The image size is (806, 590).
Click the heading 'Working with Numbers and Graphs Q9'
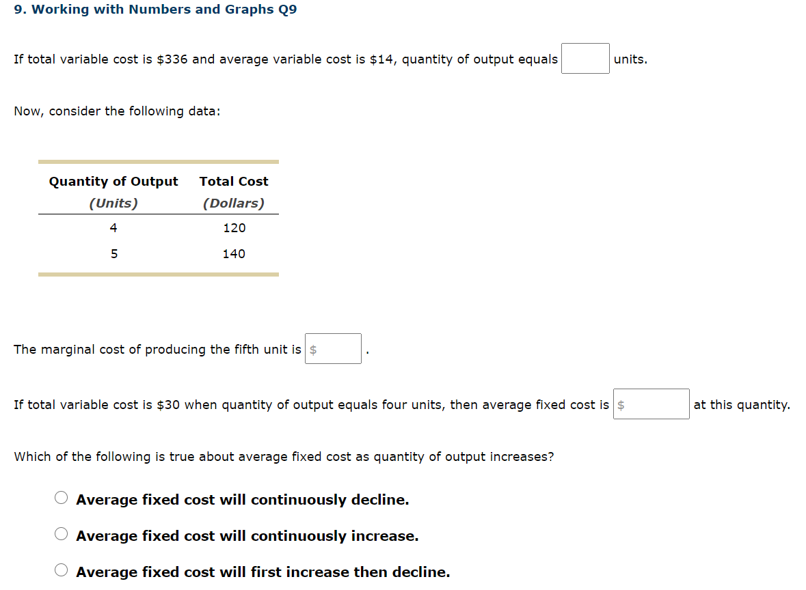[156, 9]
